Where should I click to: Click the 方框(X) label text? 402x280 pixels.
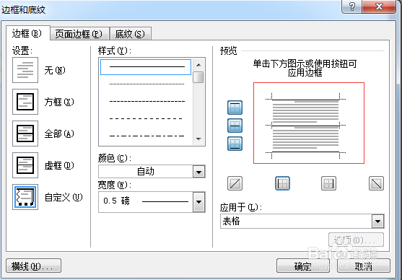59,102
